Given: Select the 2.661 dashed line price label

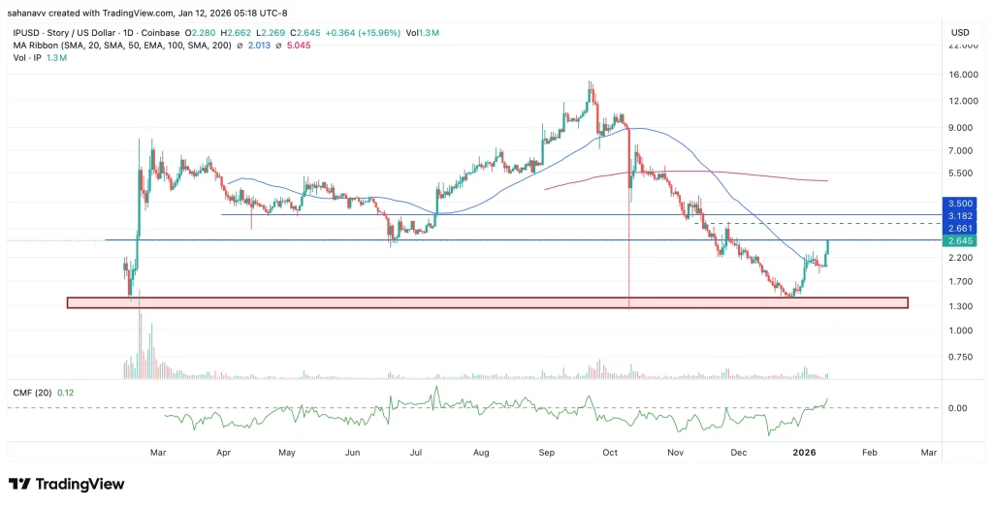Looking at the screenshot, I should coord(961,229).
